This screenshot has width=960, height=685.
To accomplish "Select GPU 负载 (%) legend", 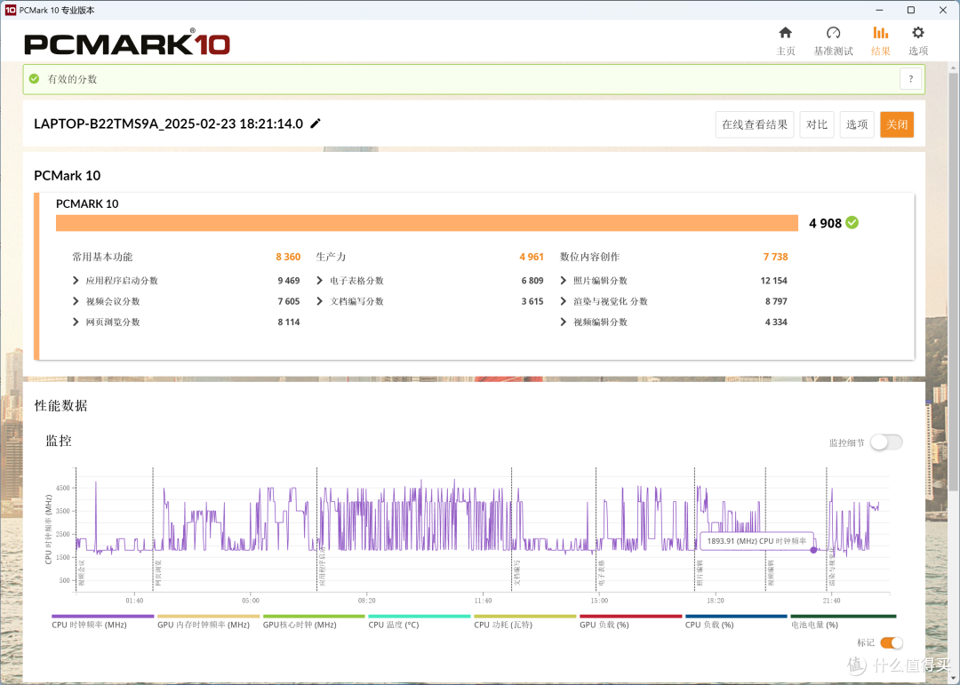I will pyautogui.click(x=630, y=622).
